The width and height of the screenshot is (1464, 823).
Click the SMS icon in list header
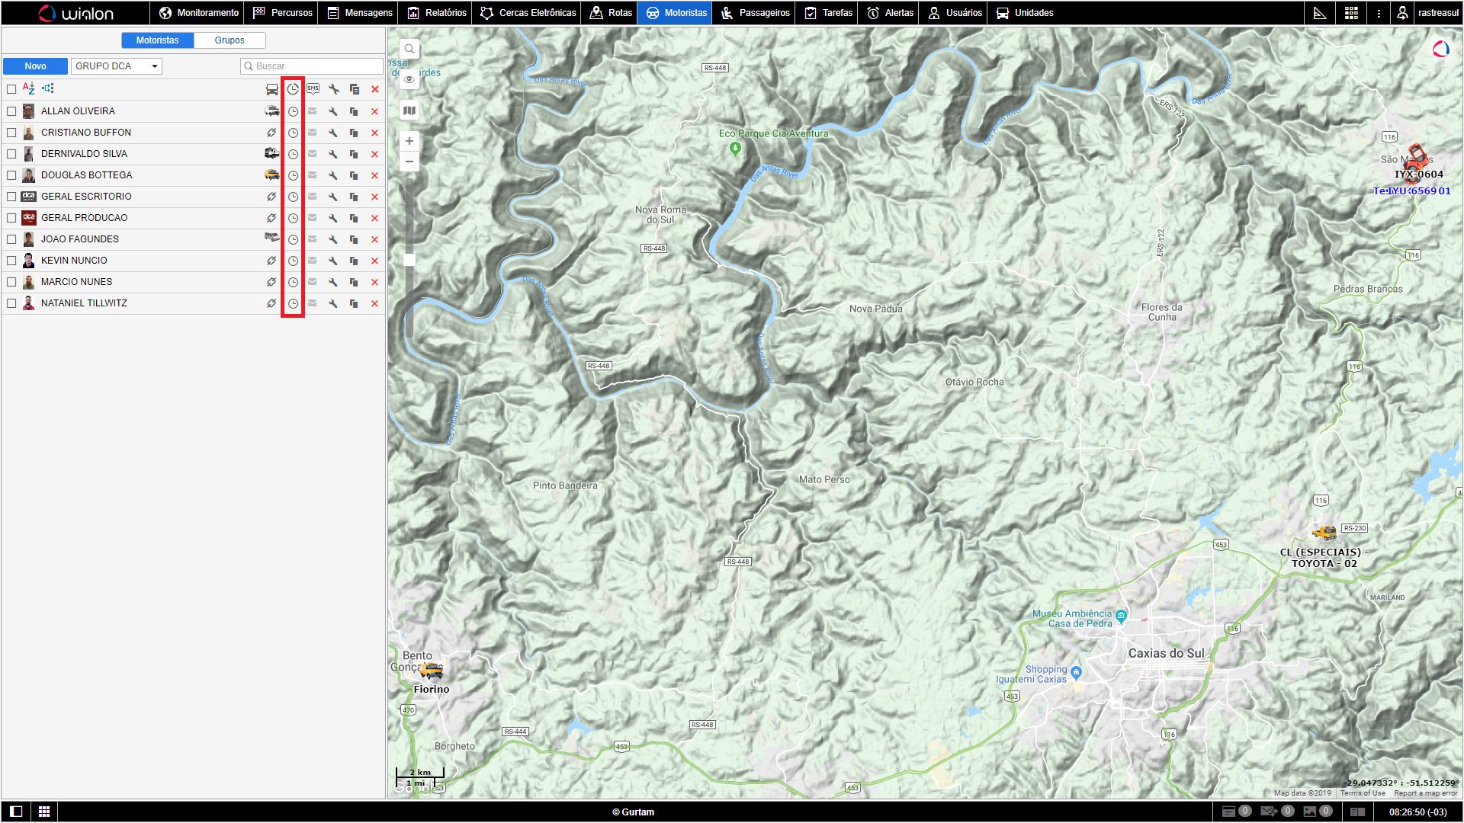pos(313,89)
